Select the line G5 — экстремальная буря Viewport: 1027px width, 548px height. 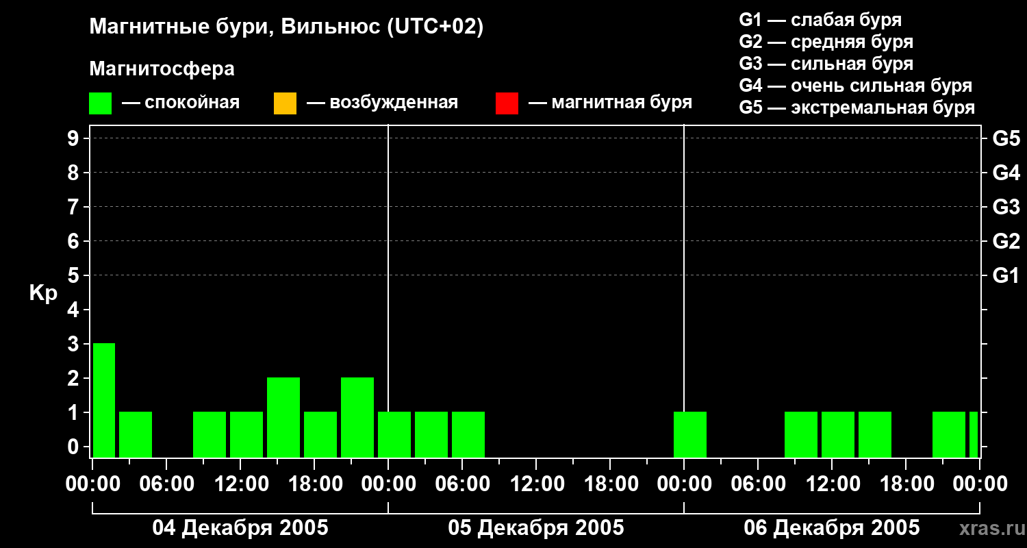click(857, 108)
